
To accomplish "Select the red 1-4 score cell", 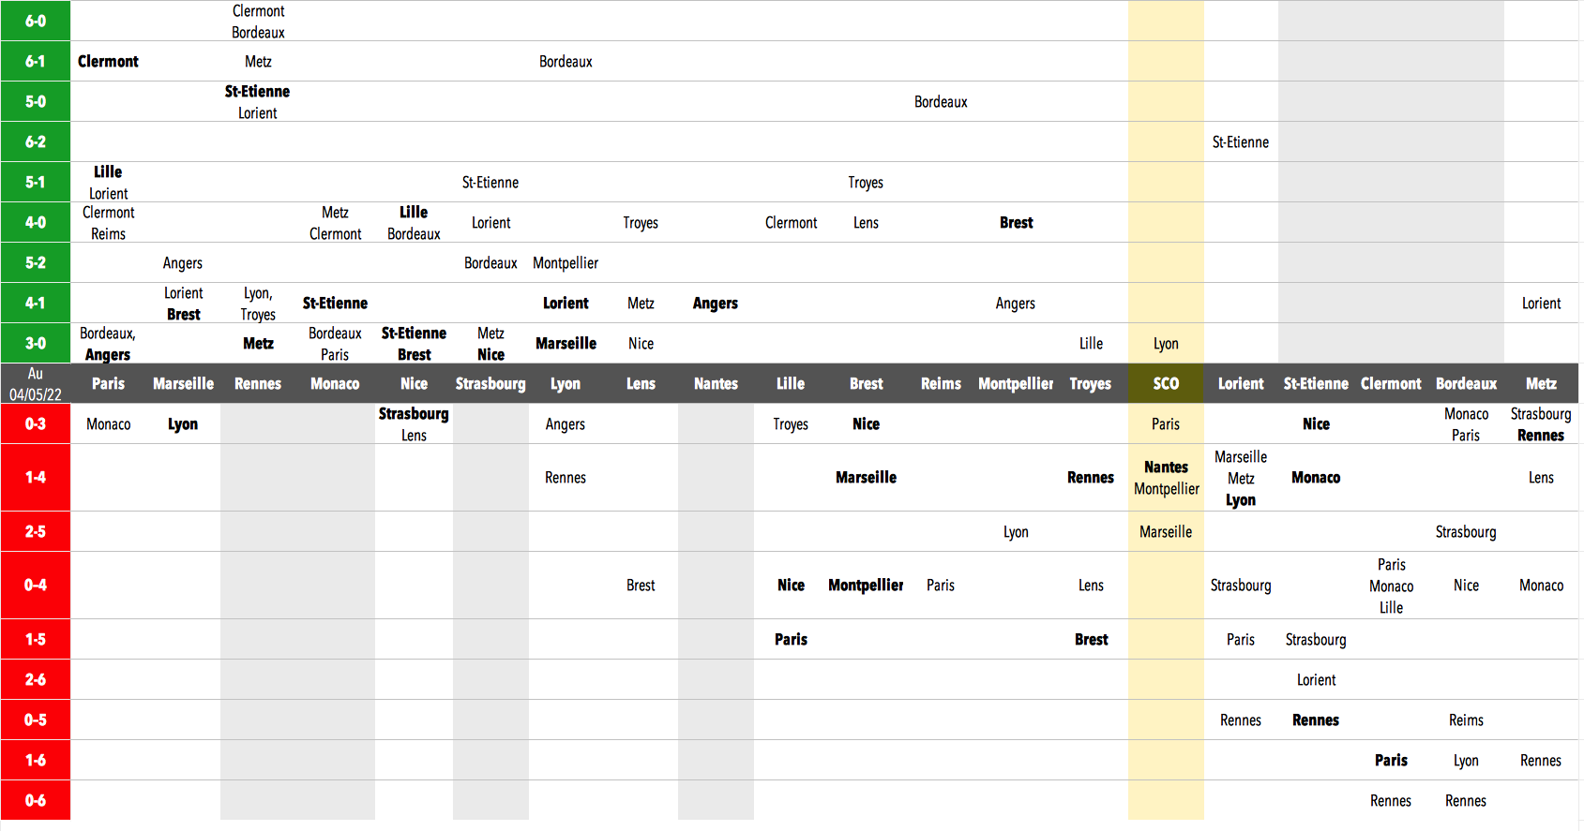I will (36, 478).
